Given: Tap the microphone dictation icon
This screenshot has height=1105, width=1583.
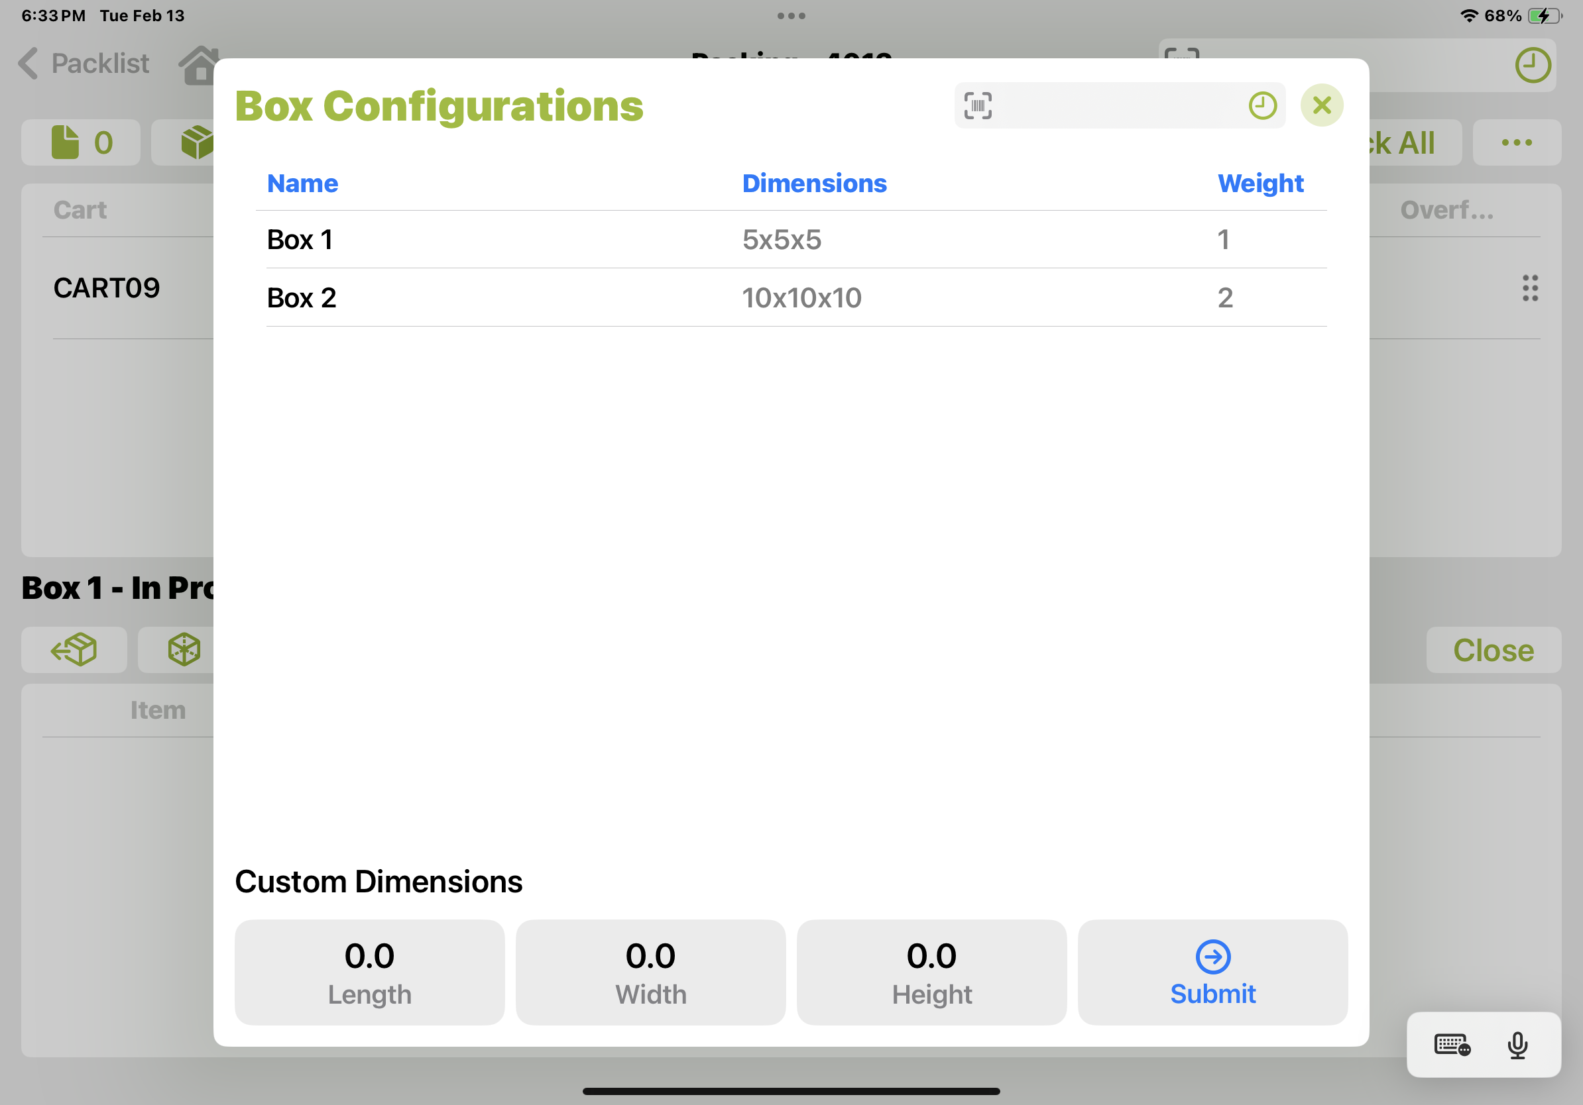Looking at the screenshot, I should 1517,1044.
